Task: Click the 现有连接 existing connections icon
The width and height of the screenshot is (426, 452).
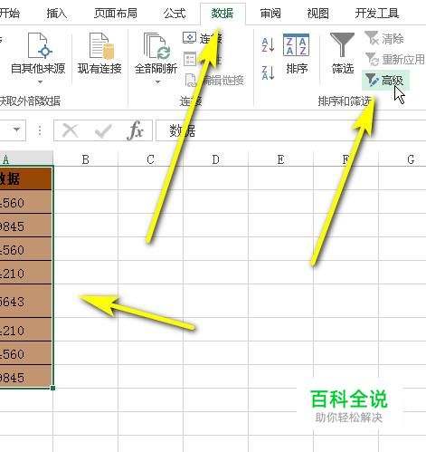Action: (101, 45)
